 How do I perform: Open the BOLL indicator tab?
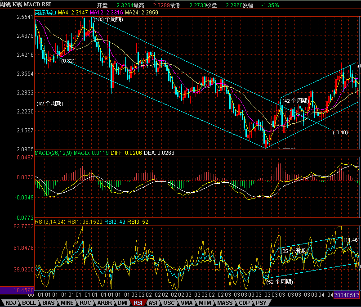tap(30, 303)
